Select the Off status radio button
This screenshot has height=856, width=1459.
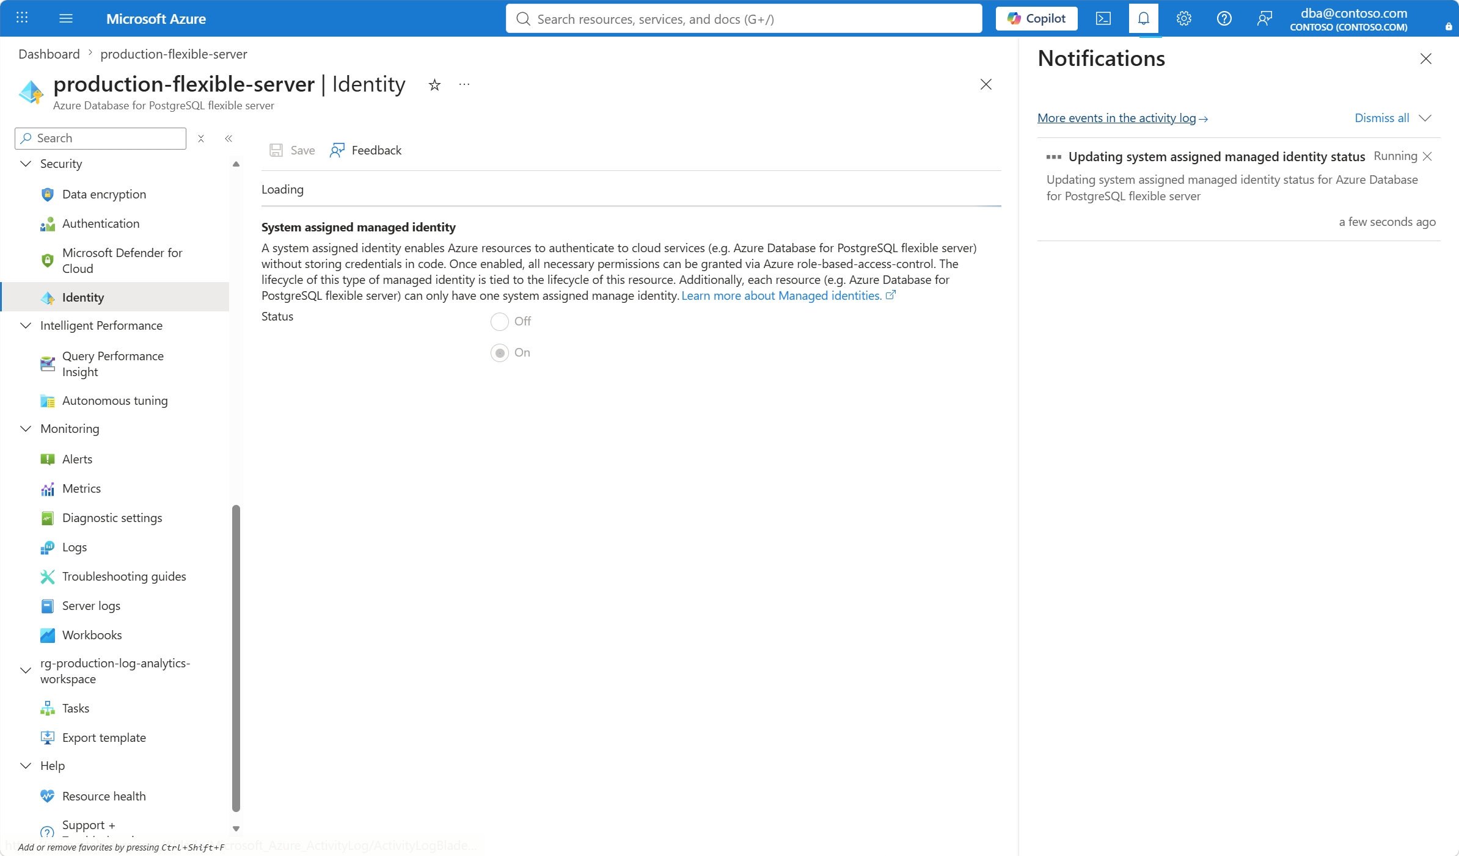(500, 321)
